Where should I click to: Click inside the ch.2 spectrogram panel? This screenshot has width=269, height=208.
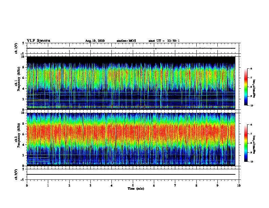[x=131, y=139]
